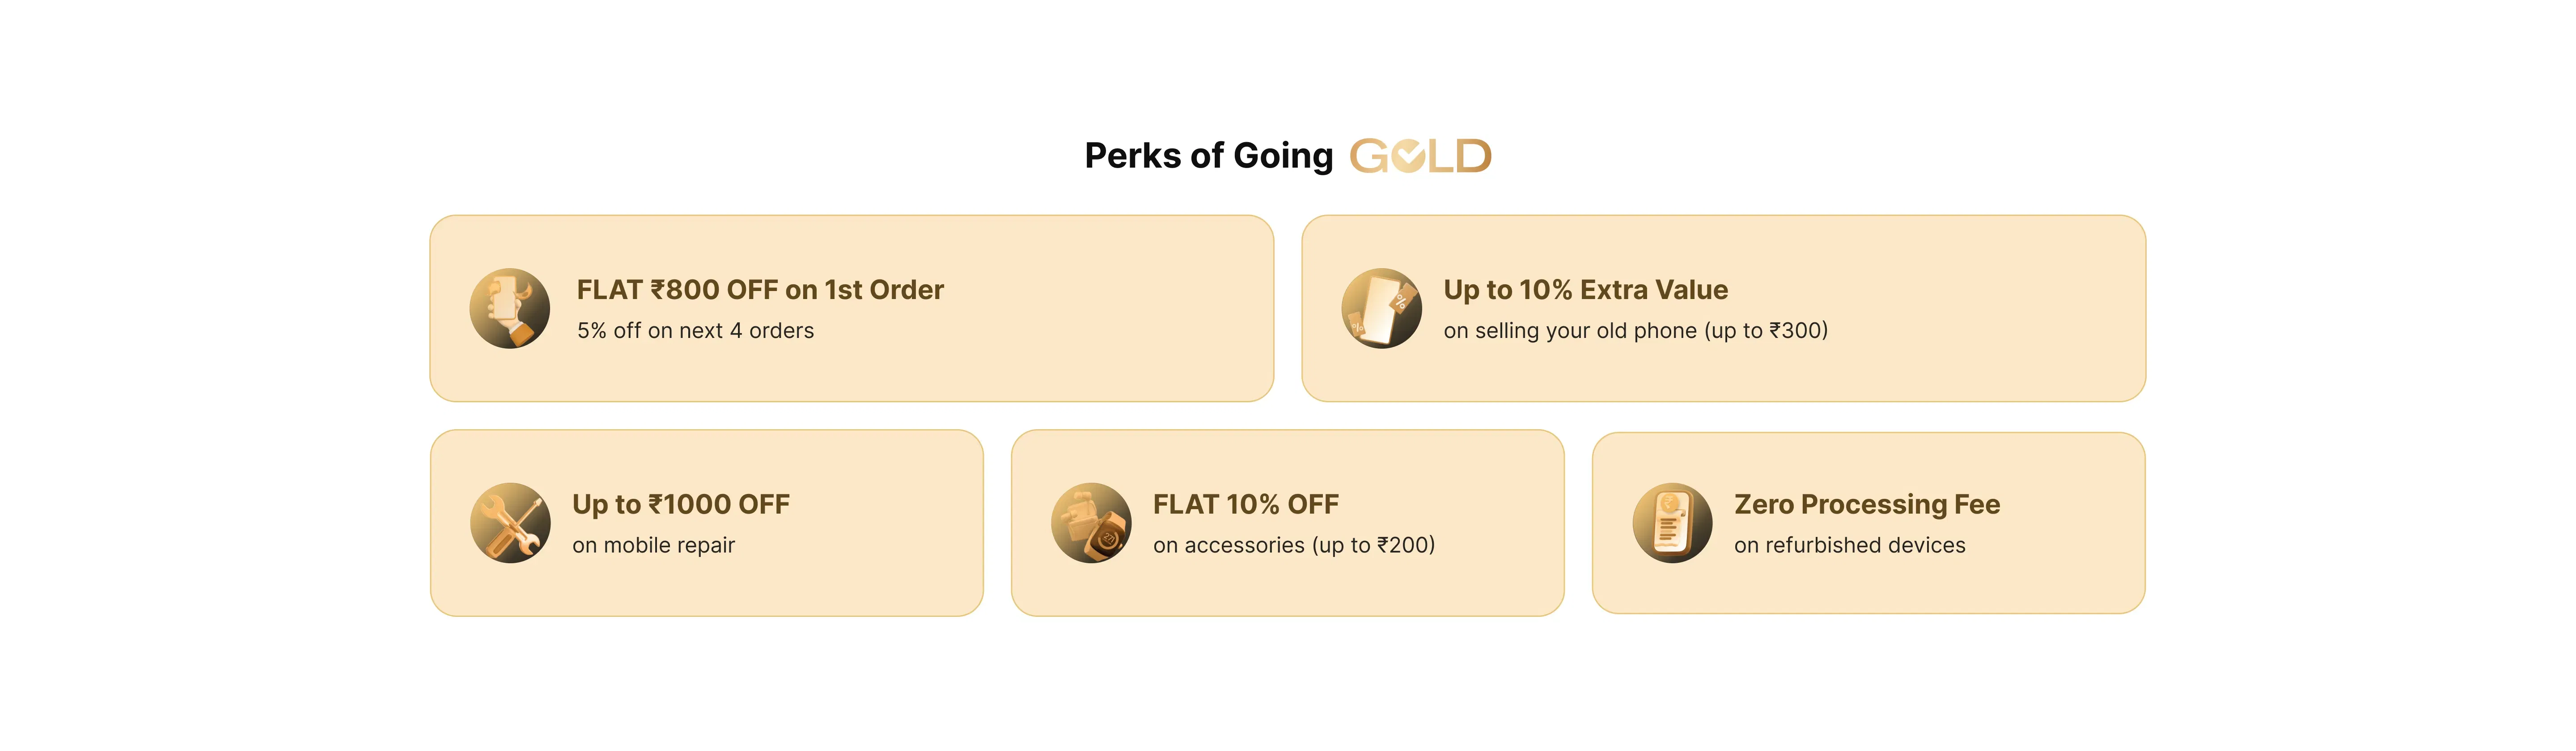
Task: Click the Perks of Going title text
Action: point(1209,156)
